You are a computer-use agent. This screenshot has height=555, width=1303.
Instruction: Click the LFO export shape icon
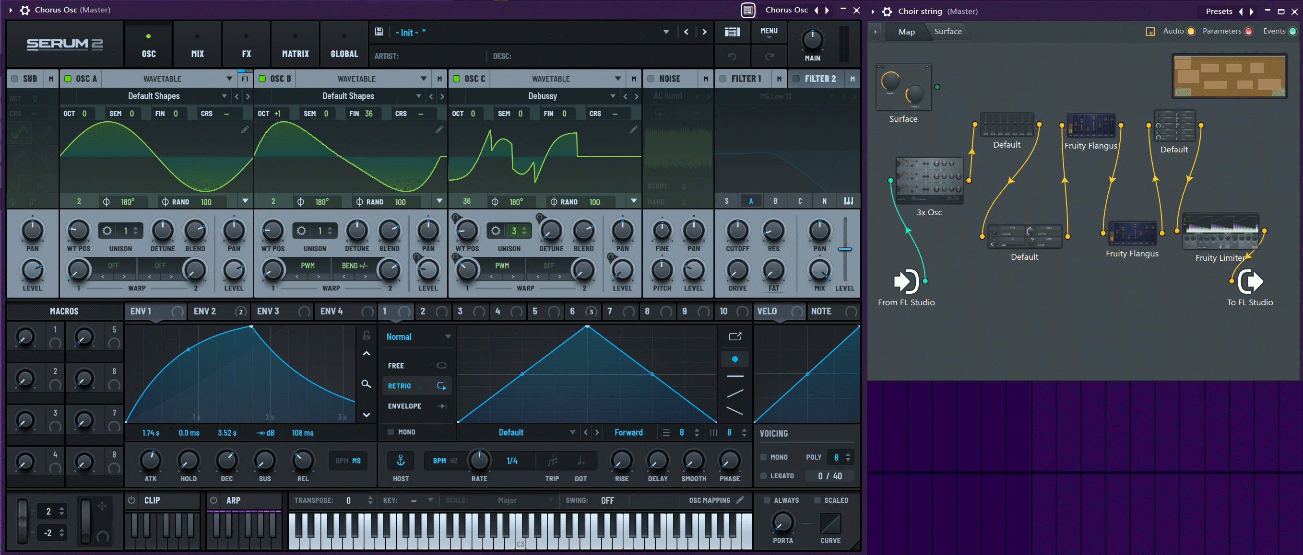(735, 336)
